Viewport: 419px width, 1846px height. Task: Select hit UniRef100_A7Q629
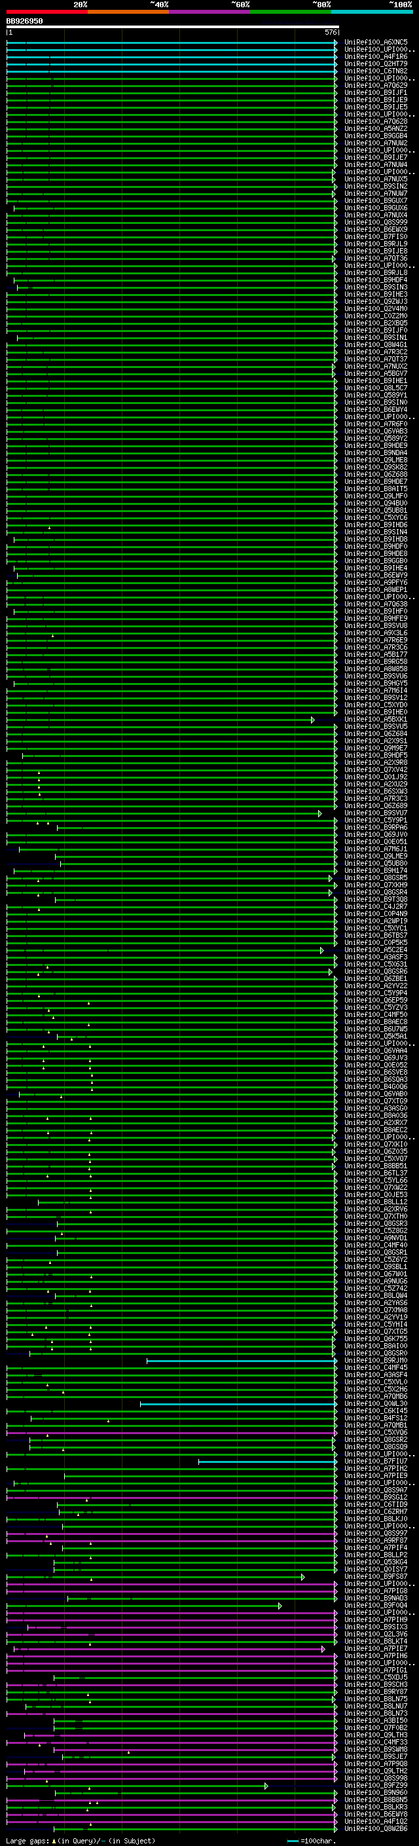pos(376,85)
